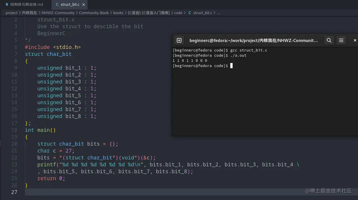Image resolution: width=358 pixels, height=200 pixels.
Task: Close the struct_bit.c tab
Action: [x=84, y=5]
